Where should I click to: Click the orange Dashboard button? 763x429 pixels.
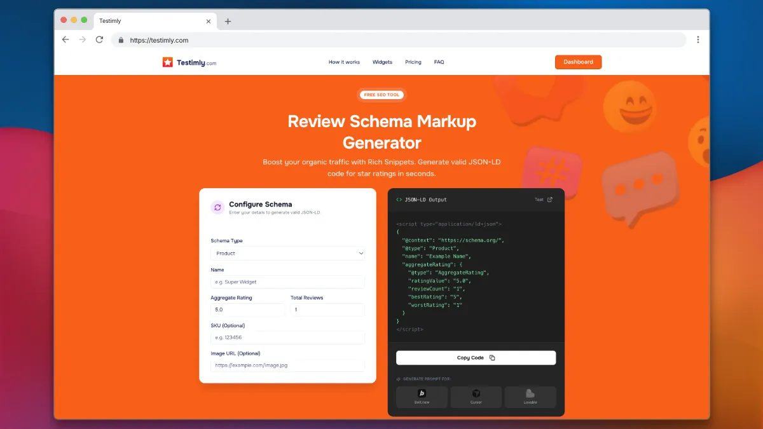[x=578, y=62]
